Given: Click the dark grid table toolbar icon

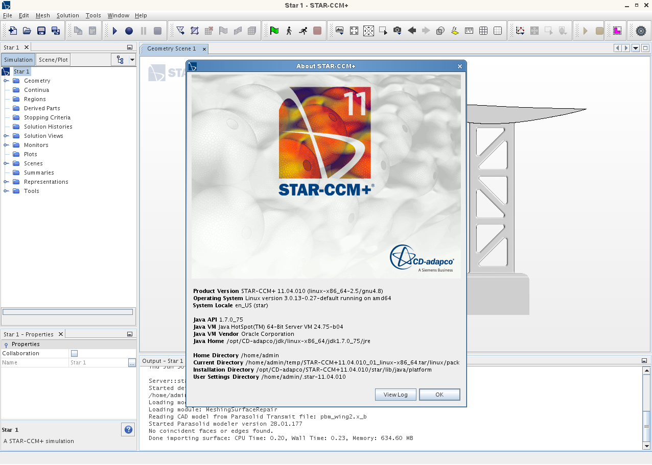Looking at the screenshot, I should click(483, 31).
